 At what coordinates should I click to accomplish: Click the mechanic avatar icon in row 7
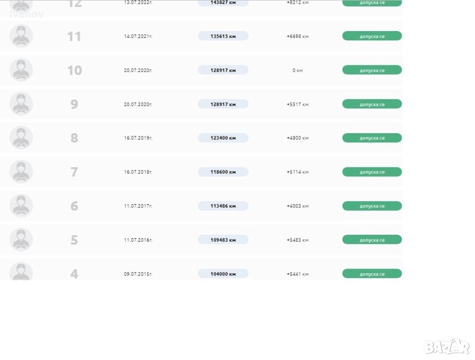[21, 172]
